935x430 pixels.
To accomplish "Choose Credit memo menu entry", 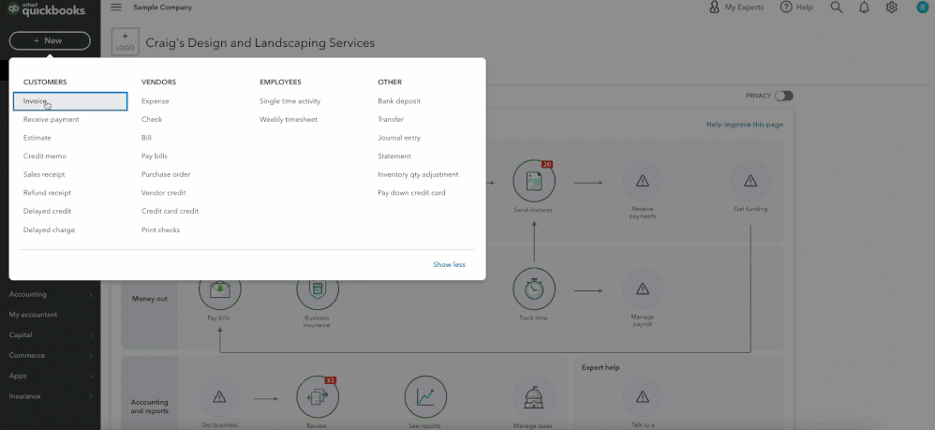I will (x=45, y=156).
